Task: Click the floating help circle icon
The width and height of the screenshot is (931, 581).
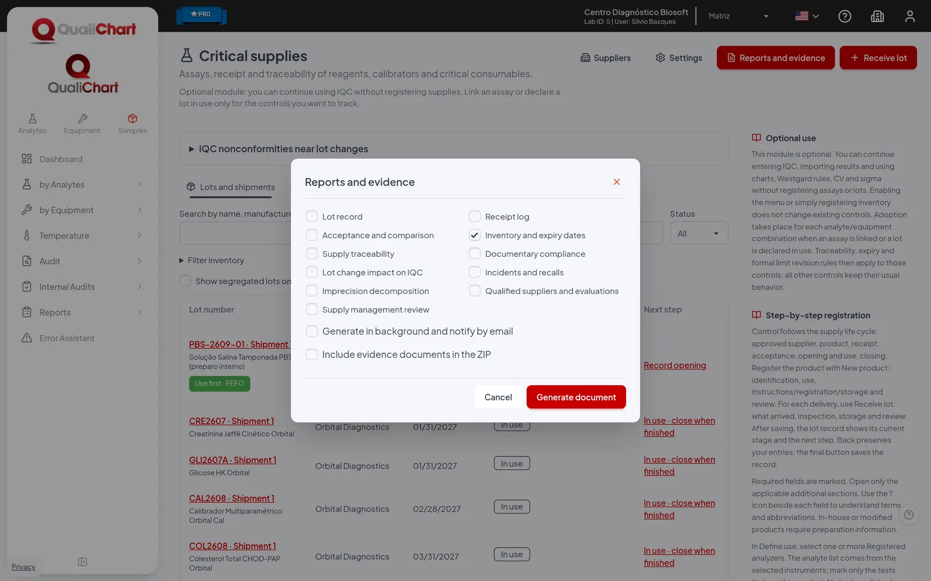Action: pyautogui.click(x=909, y=515)
